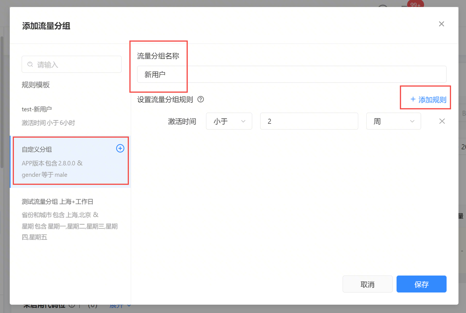Open the 小于 operator dropdown
Image resolution: width=466 pixels, height=313 pixels.
pyautogui.click(x=229, y=121)
